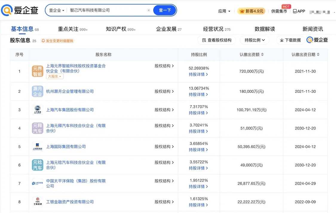
Task: Open 持股详情 for 3.55722% row
Action: coord(198,168)
